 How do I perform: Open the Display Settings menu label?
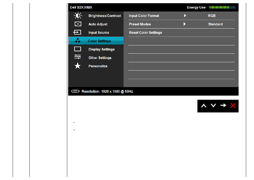(x=101, y=49)
